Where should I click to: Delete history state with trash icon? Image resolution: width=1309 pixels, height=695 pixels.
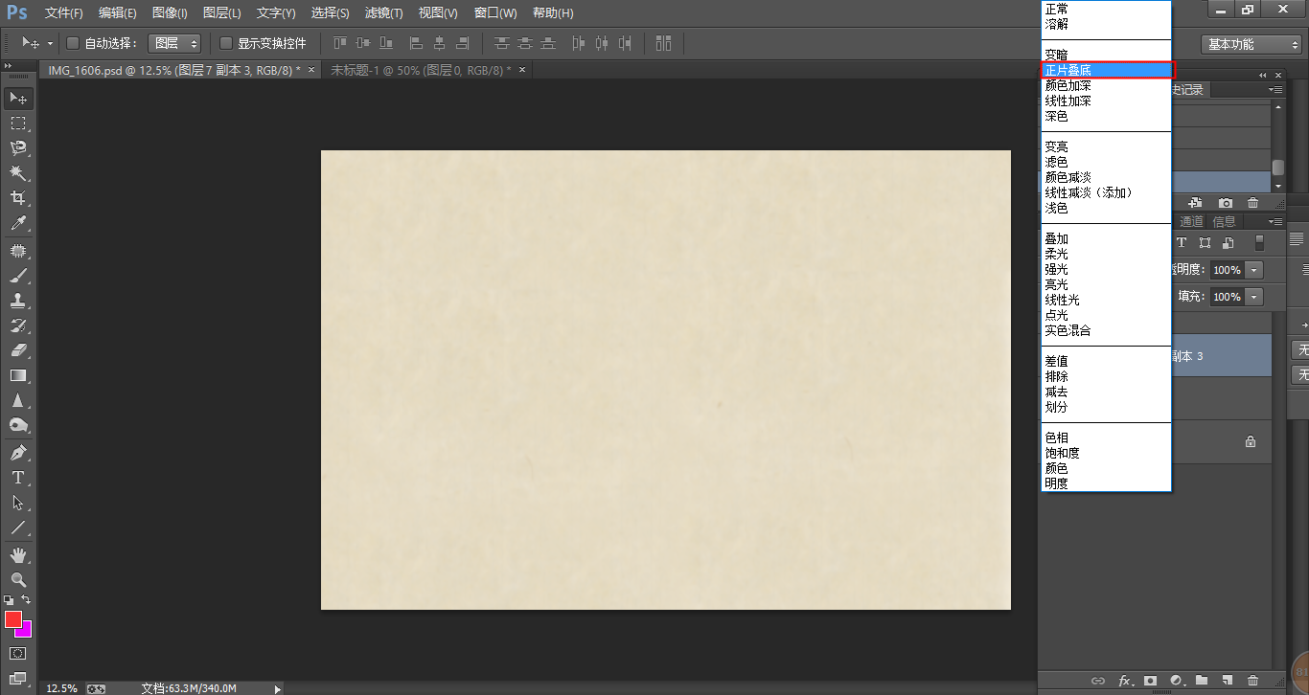point(1252,203)
